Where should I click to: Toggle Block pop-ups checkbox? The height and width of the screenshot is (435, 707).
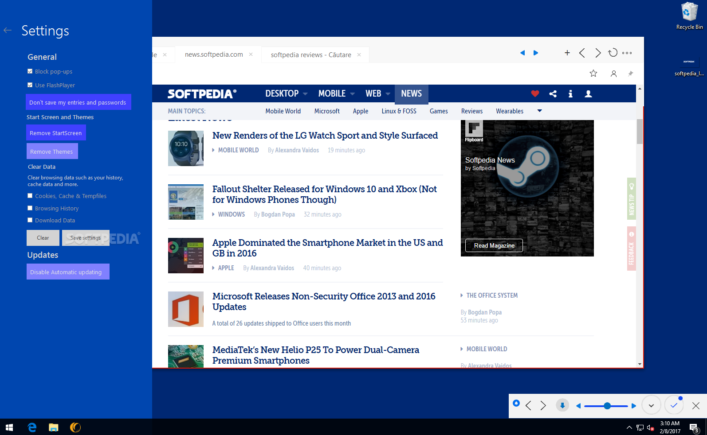pos(30,71)
